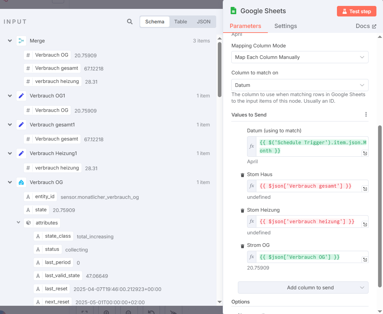Click the Verbrauch gesamt1 pencil icon
This screenshot has height=314, width=383.
click(x=21, y=125)
